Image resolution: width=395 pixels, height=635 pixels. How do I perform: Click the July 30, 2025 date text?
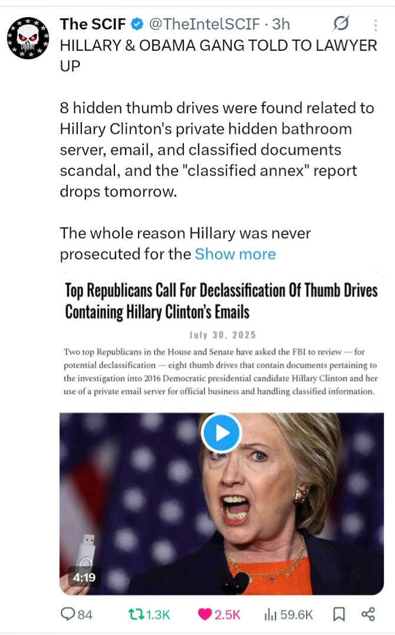[x=222, y=335]
